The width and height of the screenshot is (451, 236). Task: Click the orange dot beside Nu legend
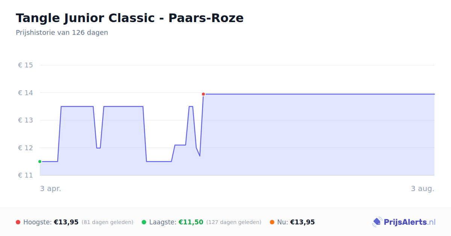[272, 222]
